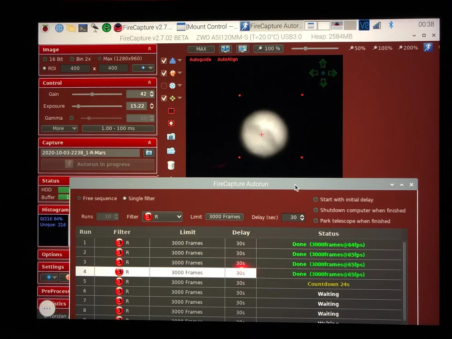Click the MAX button
This screenshot has width=452, height=339.
pyautogui.click(x=201, y=49)
